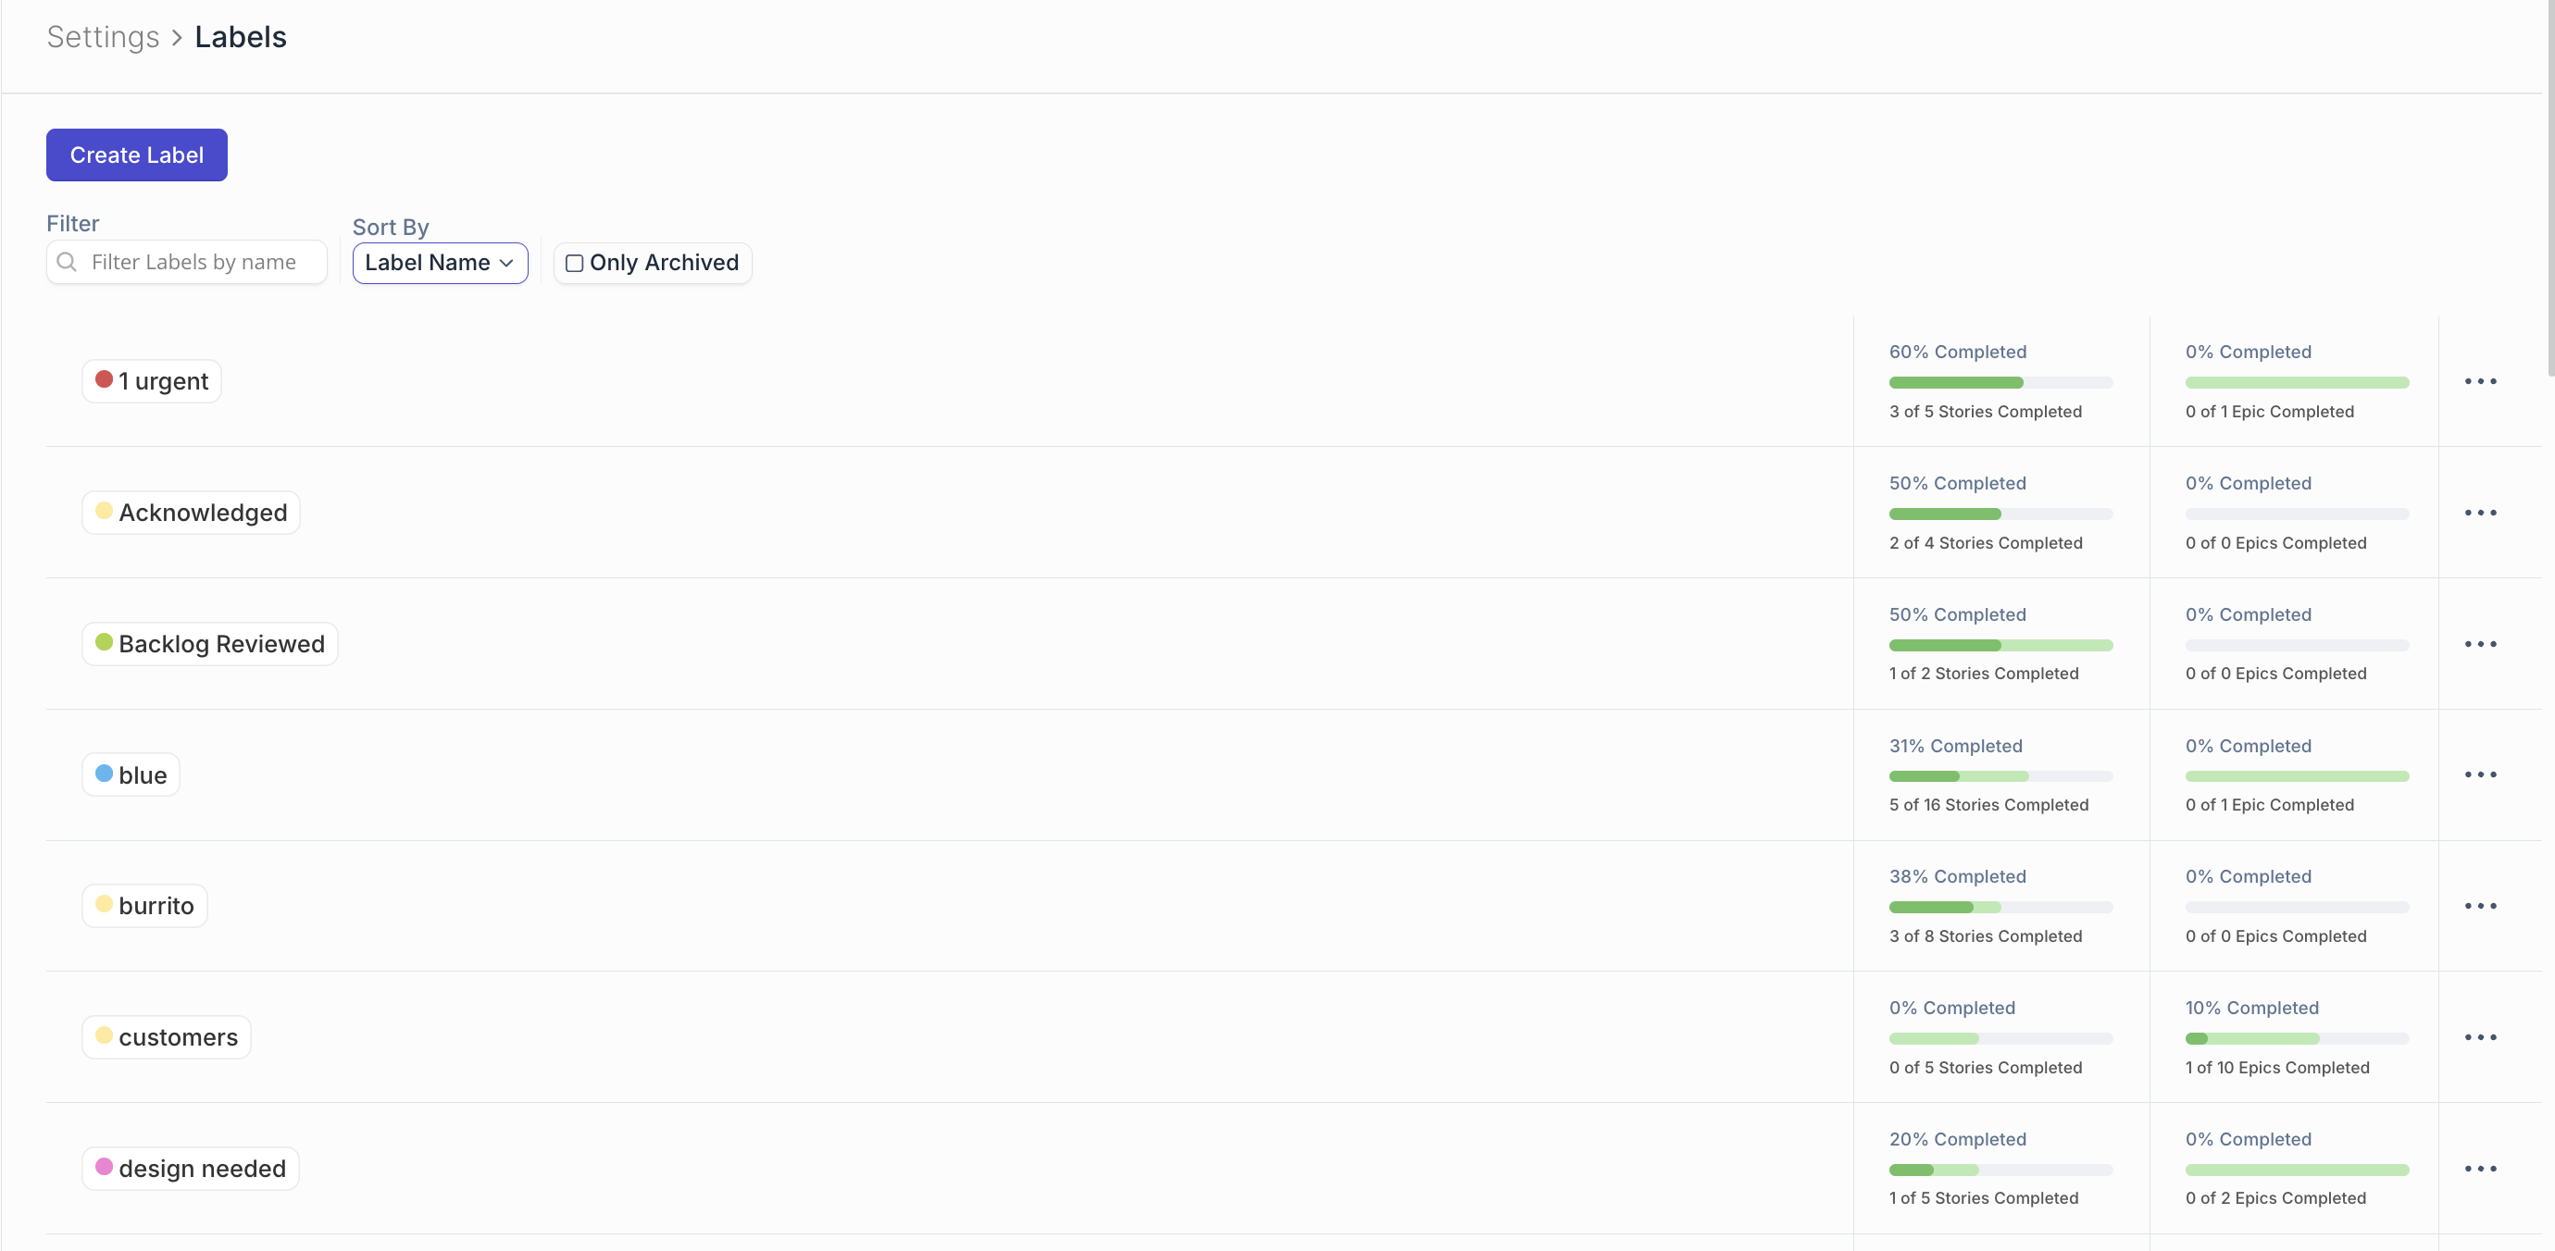Click the red dot on 1 urgent

(x=103, y=379)
